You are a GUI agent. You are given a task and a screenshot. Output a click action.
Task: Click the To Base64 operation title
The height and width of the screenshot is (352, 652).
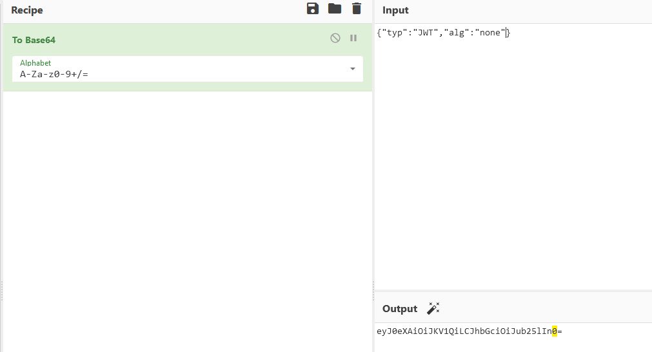(x=34, y=40)
